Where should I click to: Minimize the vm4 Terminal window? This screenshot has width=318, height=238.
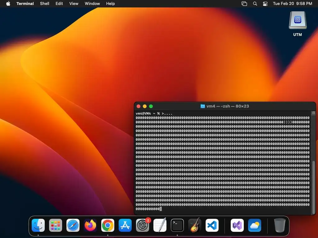pos(145,106)
